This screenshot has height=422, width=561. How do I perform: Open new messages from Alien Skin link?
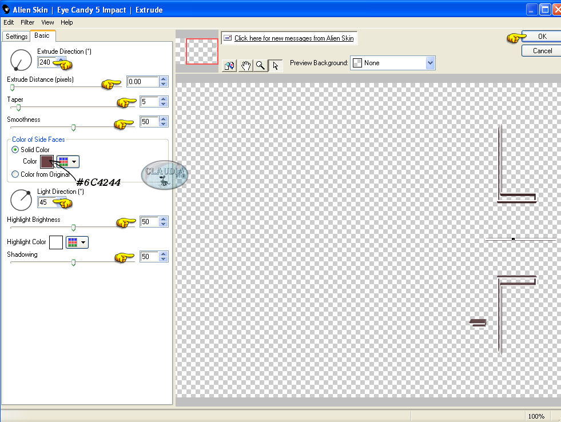294,38
